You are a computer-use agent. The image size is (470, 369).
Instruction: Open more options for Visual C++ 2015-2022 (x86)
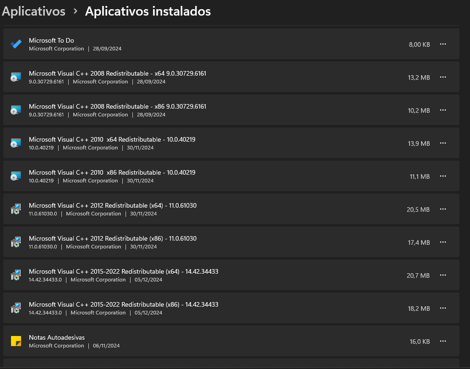pyautogui.click(x=443, y=308)
